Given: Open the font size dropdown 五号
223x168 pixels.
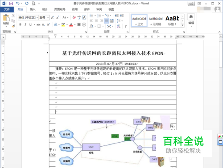Looking at the screenshot, I should pyautogui.click(x=44, y=18).
